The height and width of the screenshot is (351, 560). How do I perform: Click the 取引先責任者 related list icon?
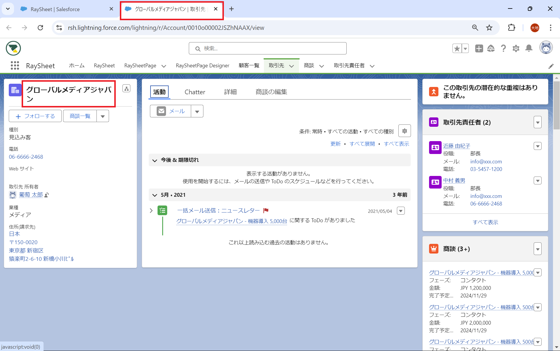(x=434, y=122)
